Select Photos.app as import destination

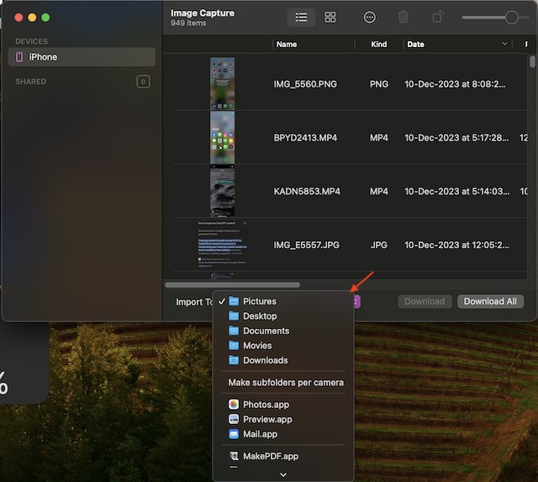[x=265, y=405]
